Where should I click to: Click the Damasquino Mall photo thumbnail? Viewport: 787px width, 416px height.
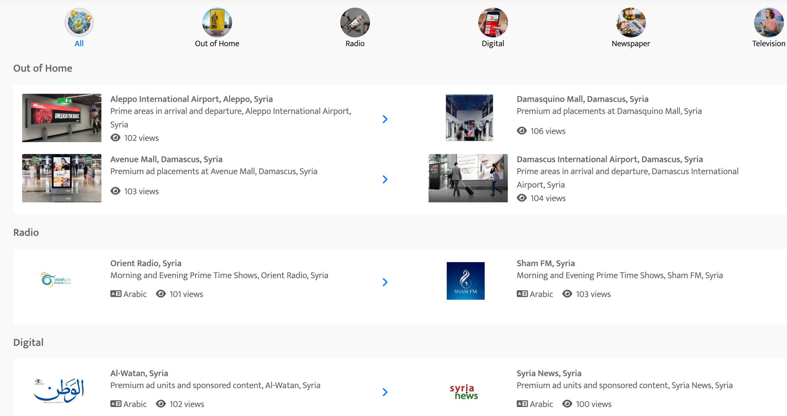point(469,118)
